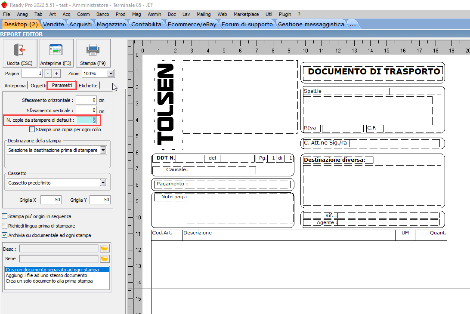Open the File menu
This screenshot has width=470, height=314.
pos(6,14)
